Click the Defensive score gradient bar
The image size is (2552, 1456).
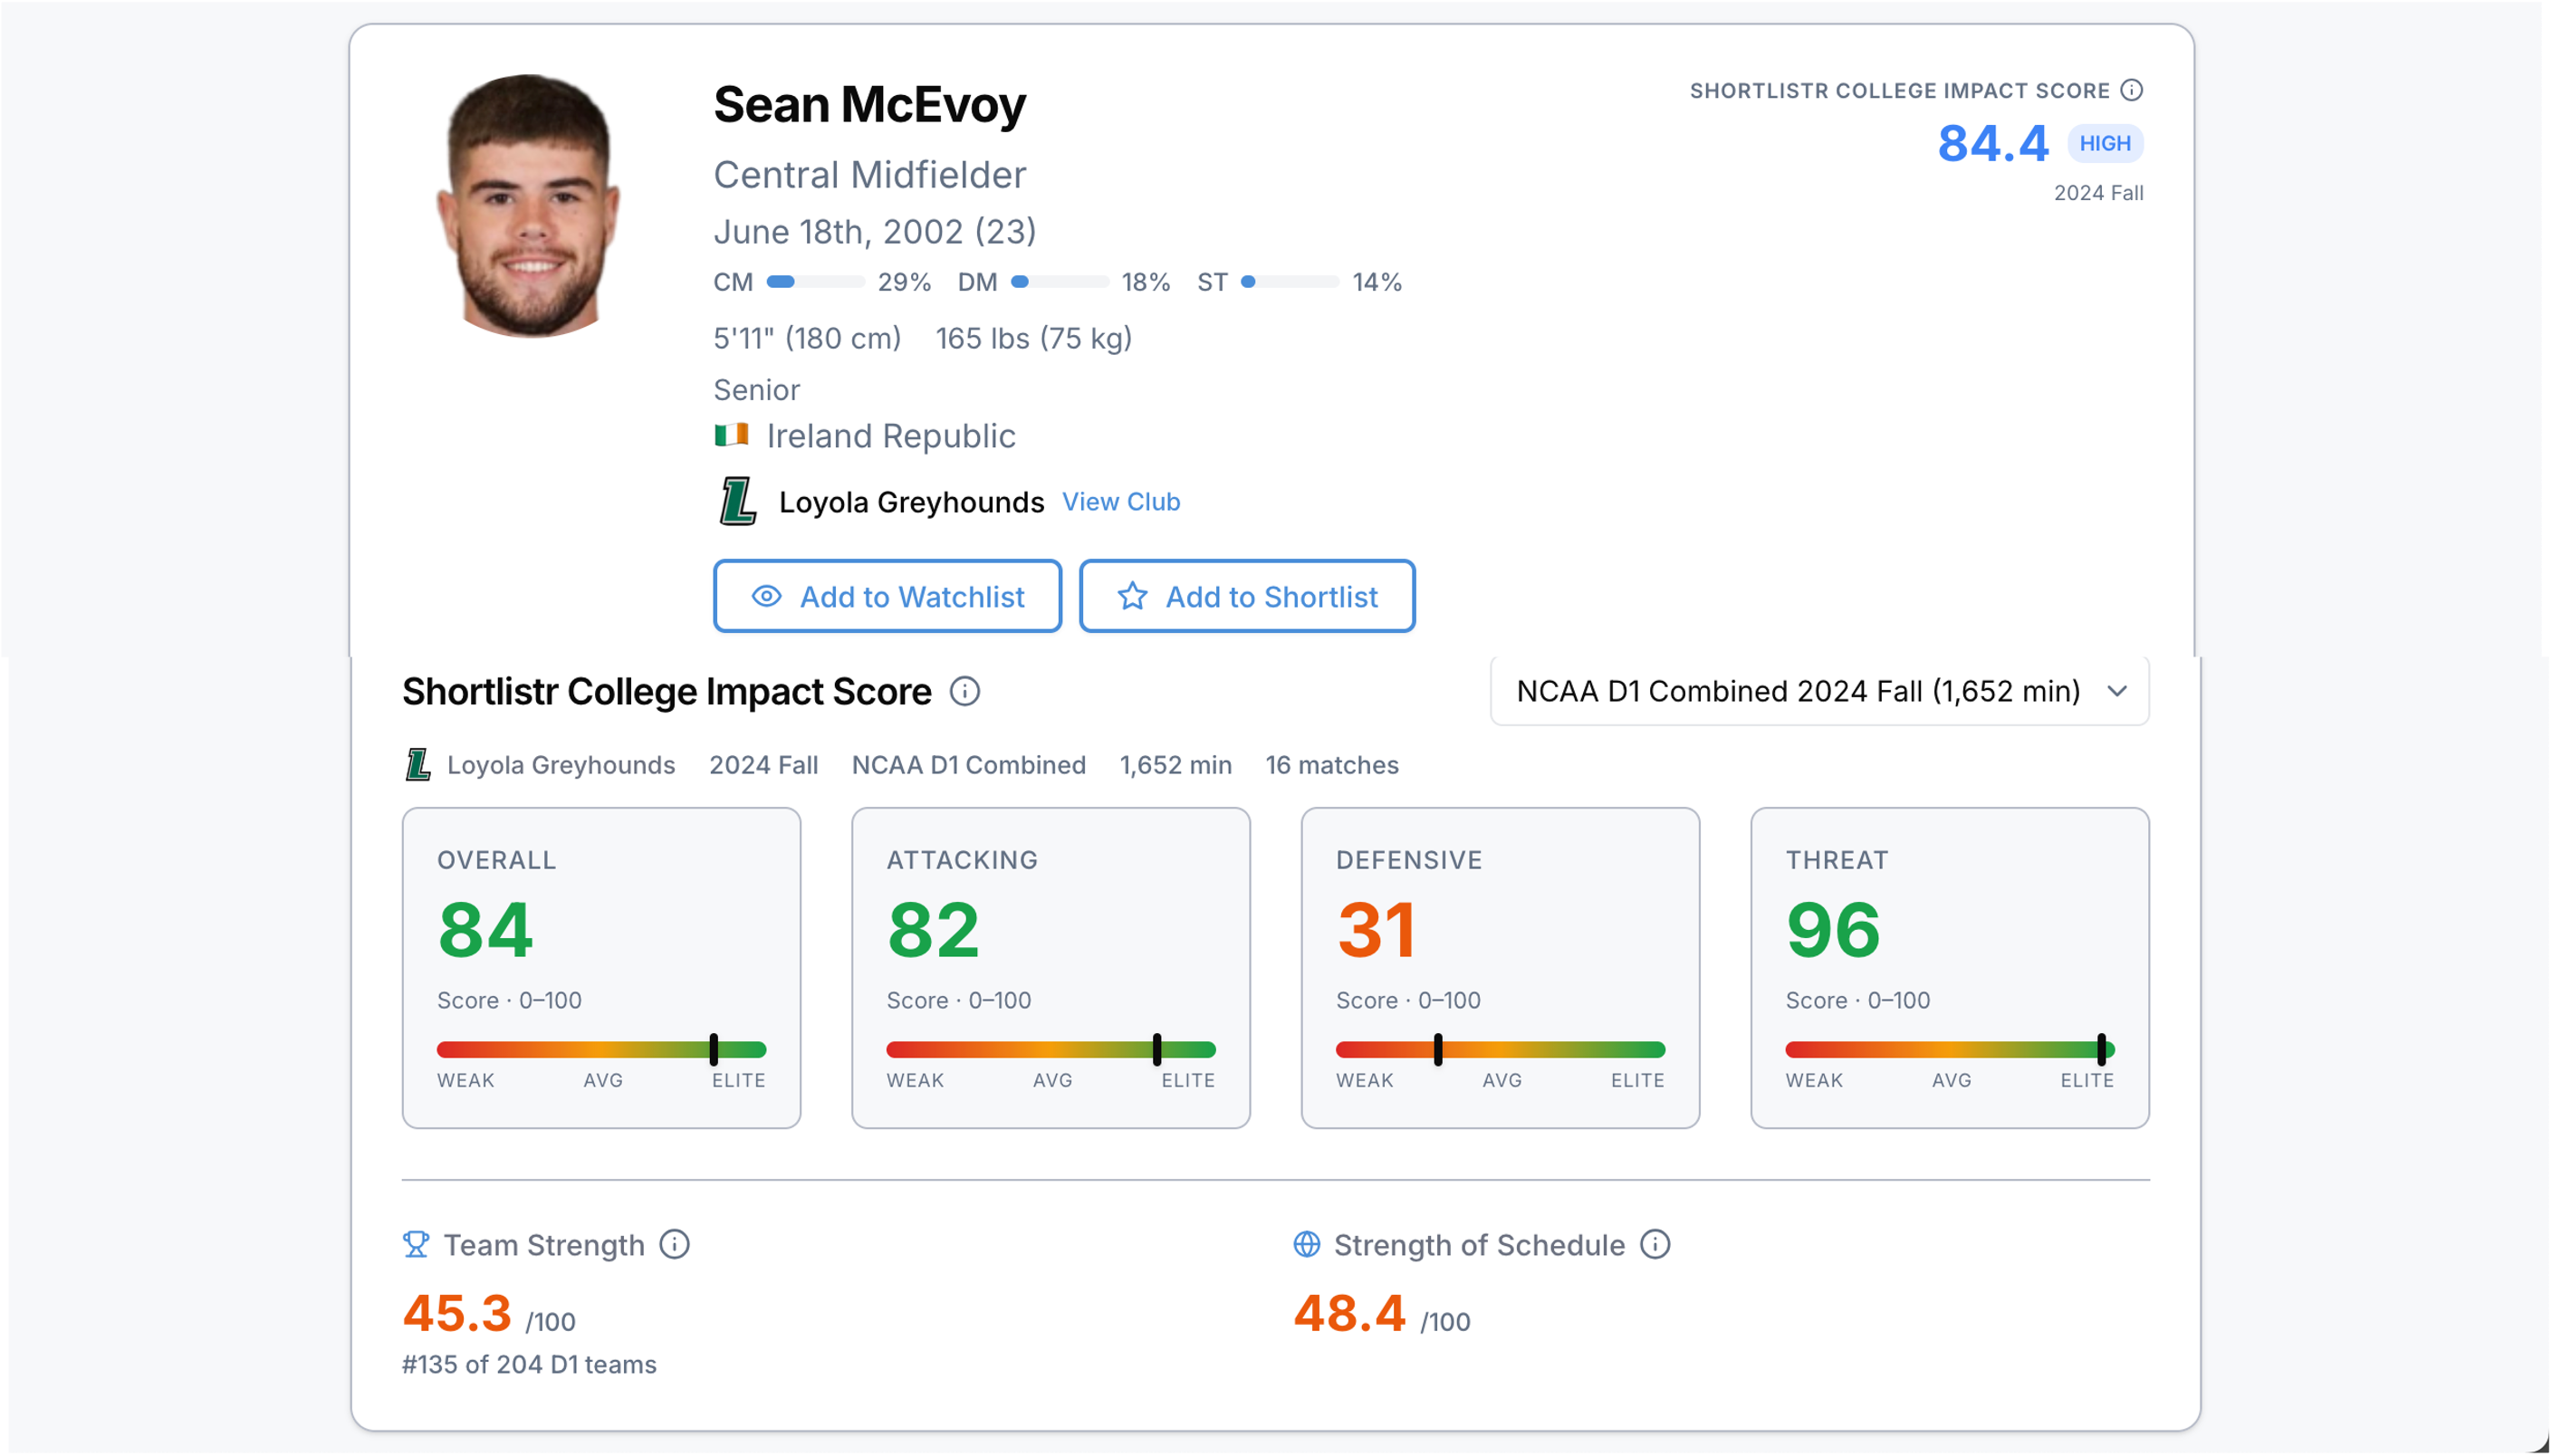pyautogui.click(x=1500, y=1049)
